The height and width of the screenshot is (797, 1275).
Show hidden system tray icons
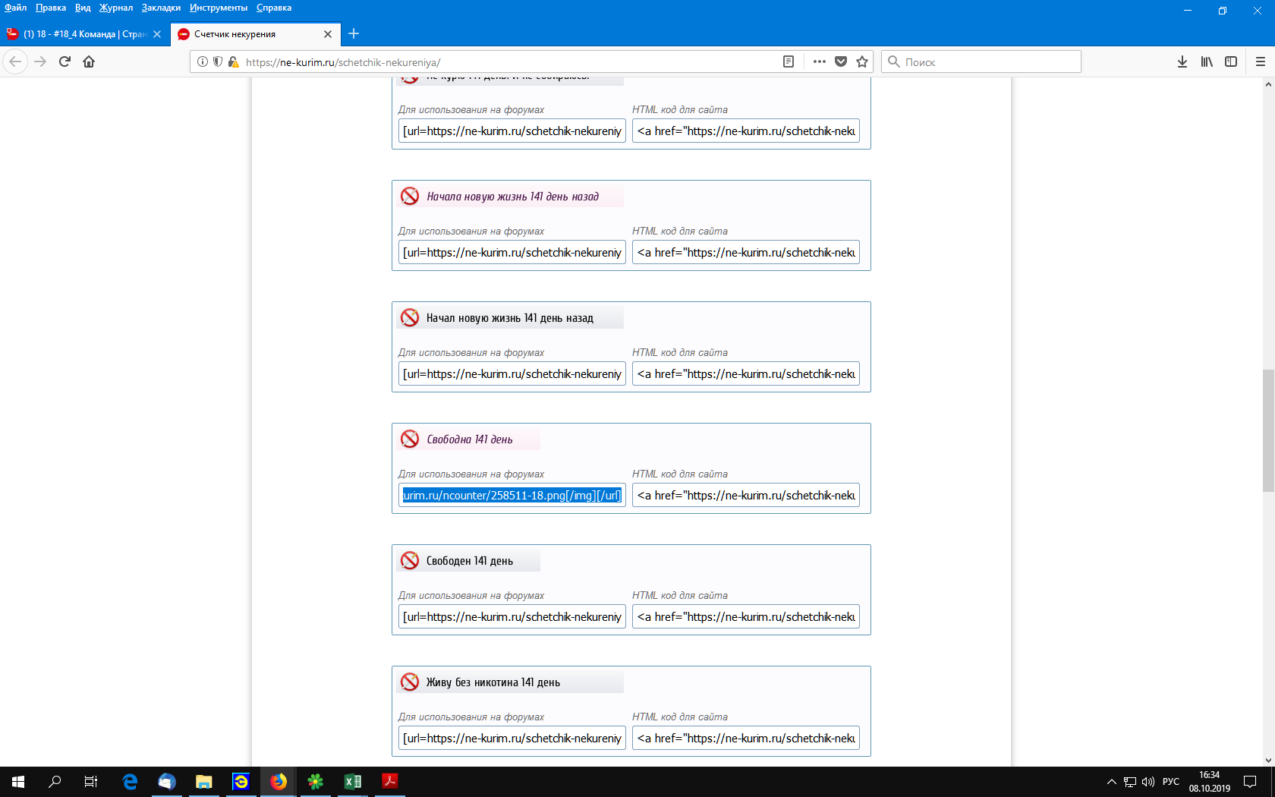click(x=1112, y=782)
